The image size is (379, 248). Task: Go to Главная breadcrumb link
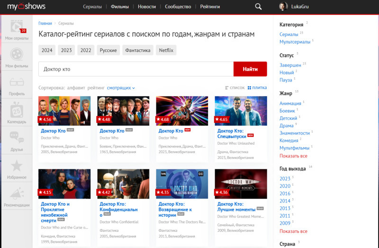point(45,23)
